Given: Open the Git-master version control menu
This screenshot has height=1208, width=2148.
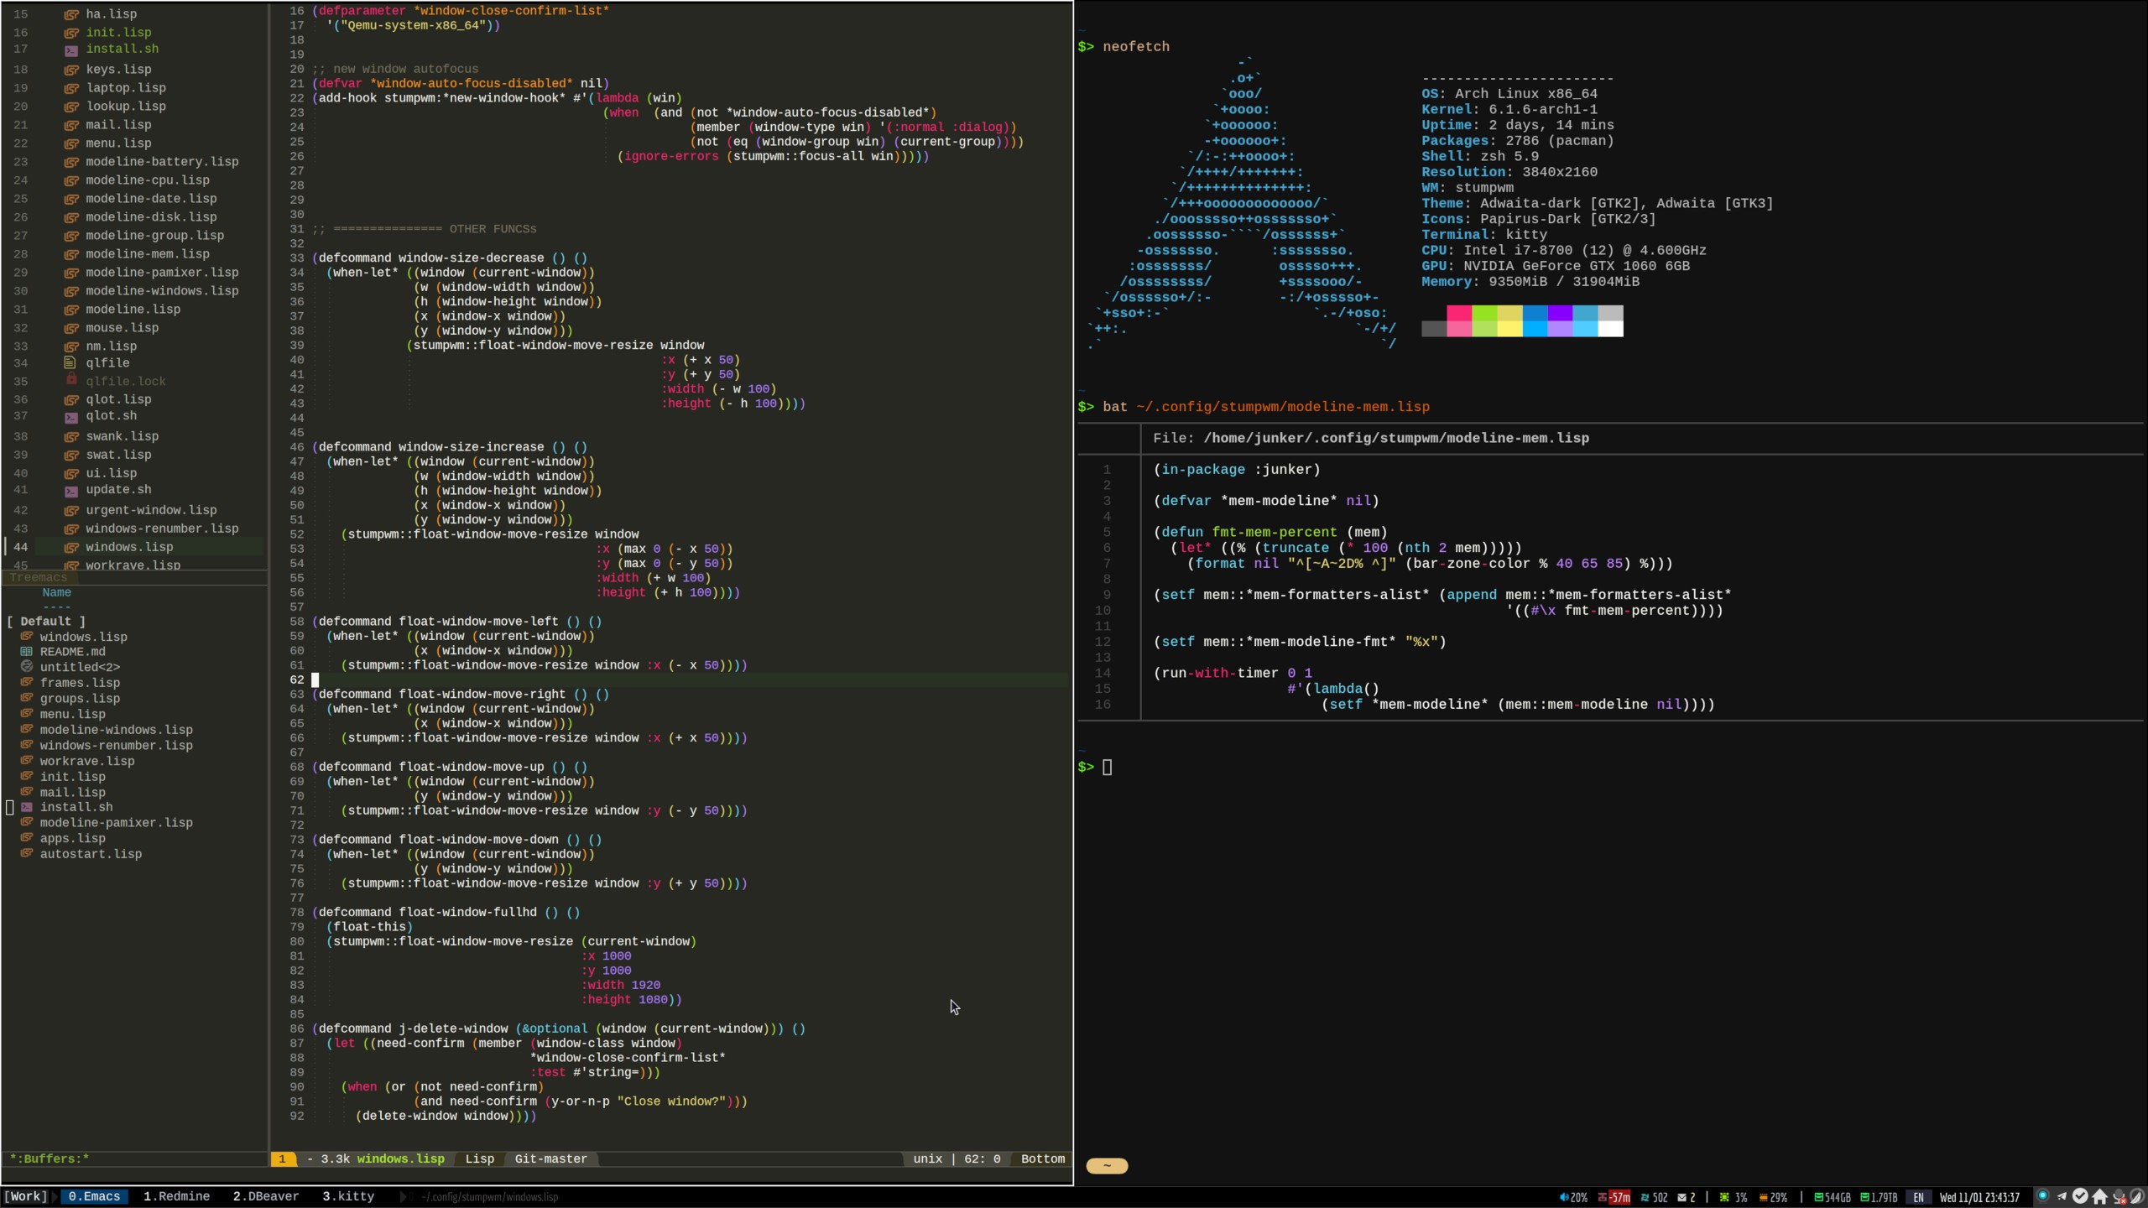Looking at the screenshot, I should pos(550,1159).
